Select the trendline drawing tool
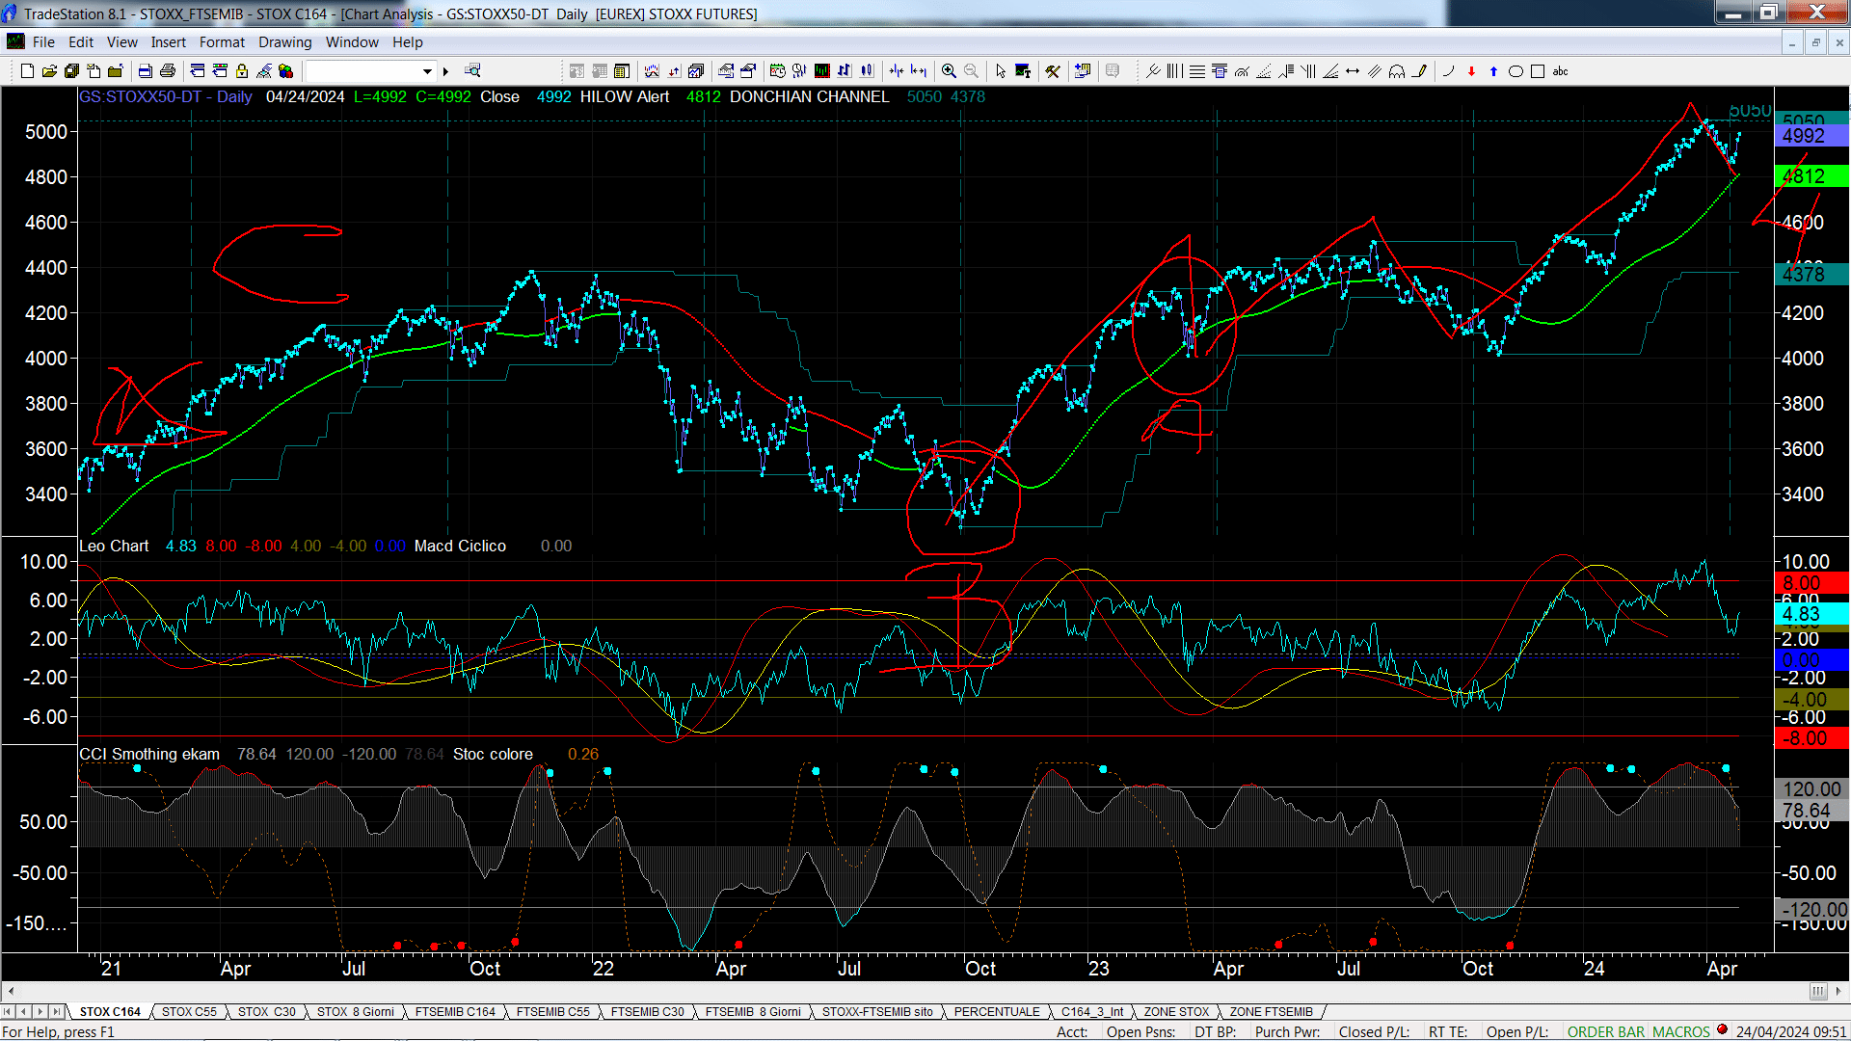1851x1041 pixels. [x=1153, y=70]
